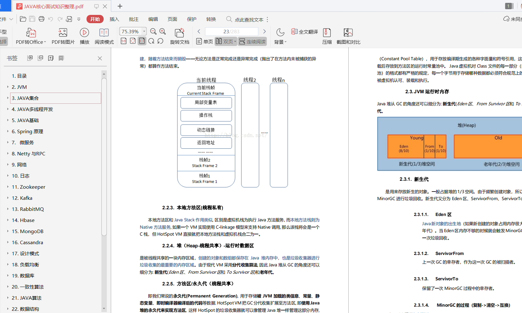Click 旋转文档 rotate document tool
Screen dimensions: 522x313
click(x=179, y=36)
